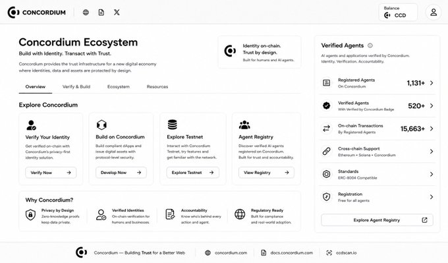Screen dimensions: 448x263
Task: Click the Agent Registry group icon
Action: [x=244, y=125]
